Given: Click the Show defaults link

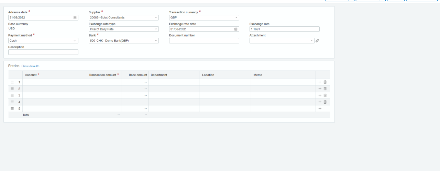Looking at the screenshot, I should tap(30, 66).
